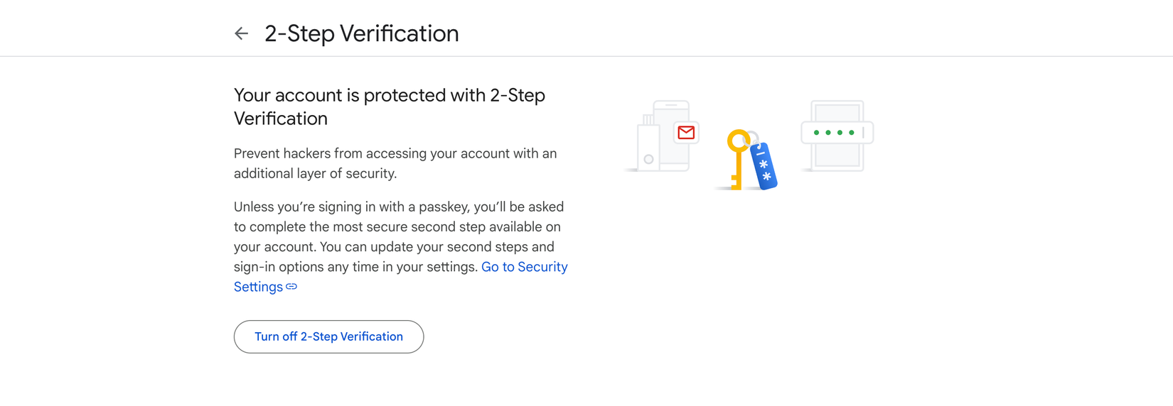This screenshot has width=1173, height=406.
Task: Click the green password dots
Action: tap(834, 133)
